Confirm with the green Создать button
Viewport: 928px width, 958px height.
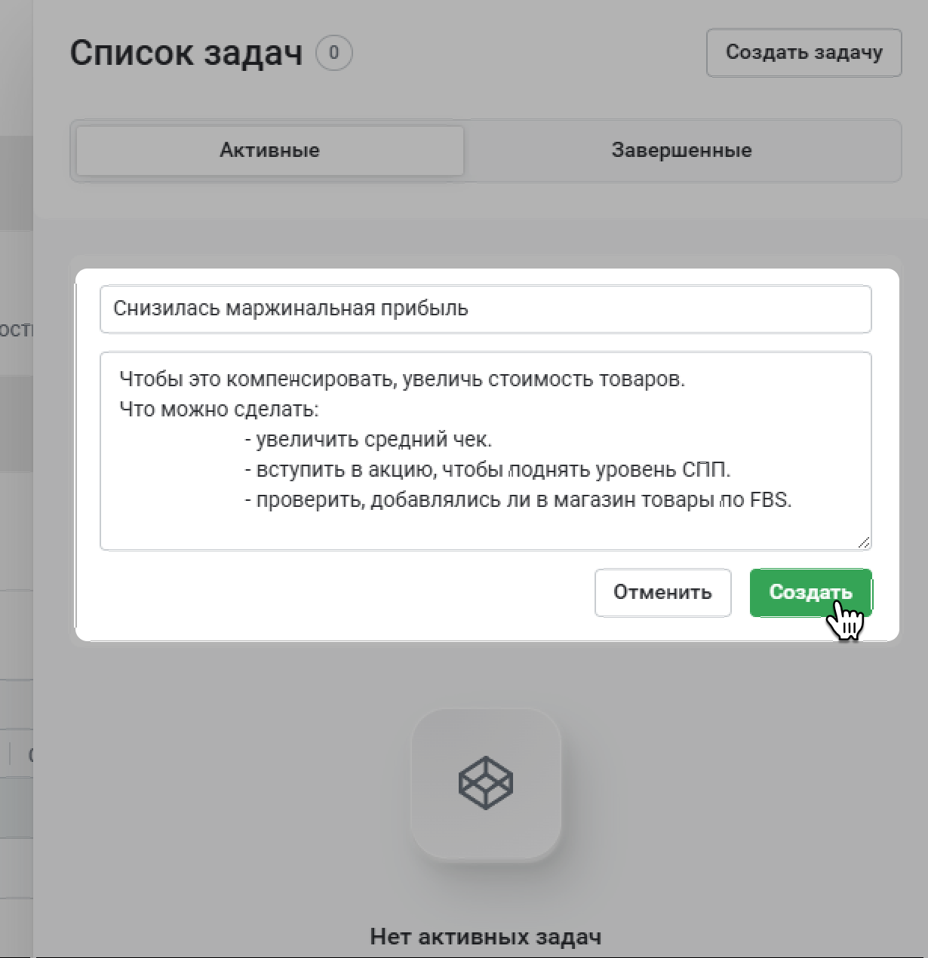[x=810, y=592]
